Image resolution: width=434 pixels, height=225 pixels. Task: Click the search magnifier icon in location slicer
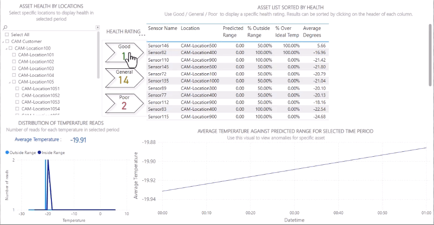[x=5, y=28]
